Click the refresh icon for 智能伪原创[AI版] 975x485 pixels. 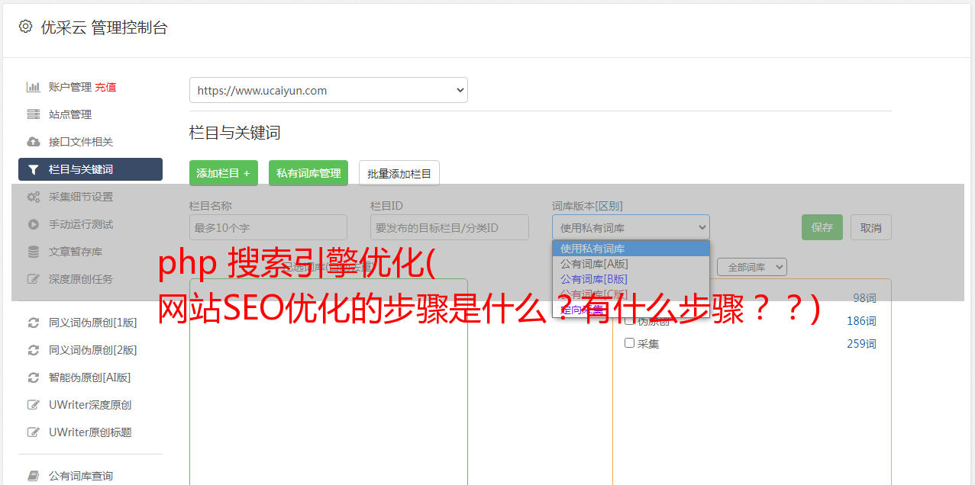pos(33,377)
